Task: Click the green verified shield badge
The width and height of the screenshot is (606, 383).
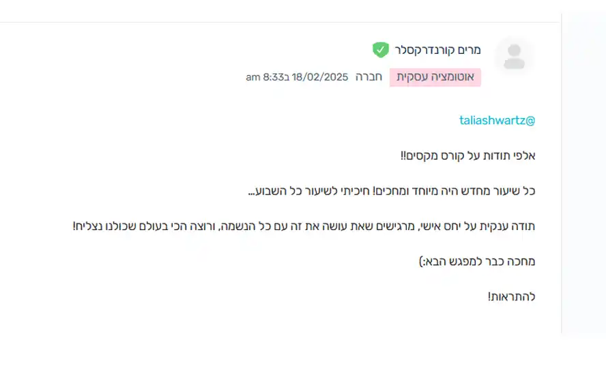Action: tap(380, 50)
